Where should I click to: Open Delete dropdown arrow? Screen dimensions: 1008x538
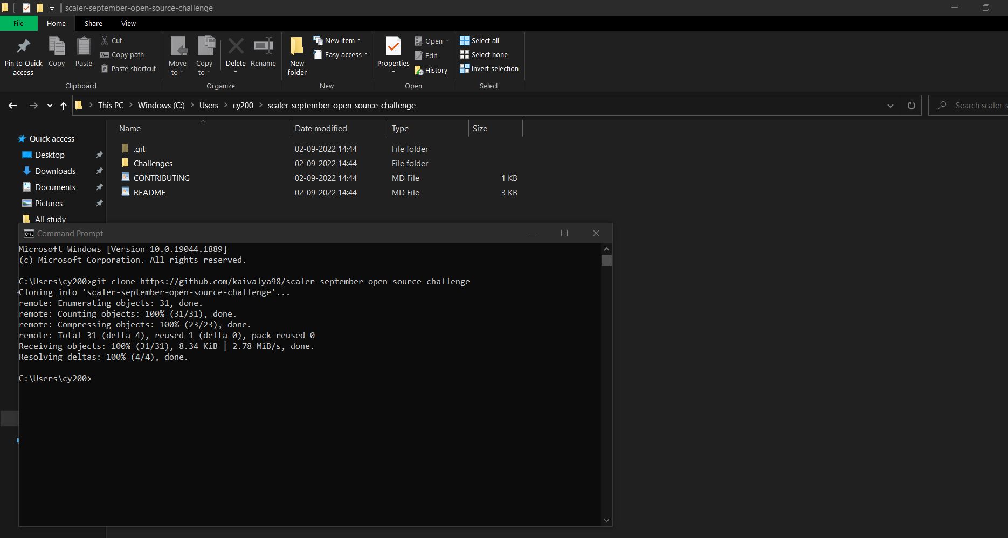point(236,72)
